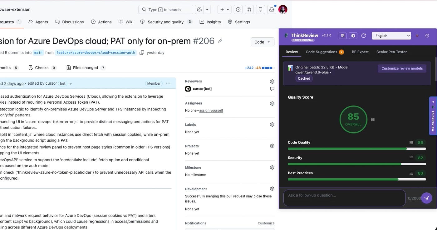Expand the edited by cursor bot caret
Image resolution: width=437 pixels, height=230 pixels.
[x=70, y=83]
